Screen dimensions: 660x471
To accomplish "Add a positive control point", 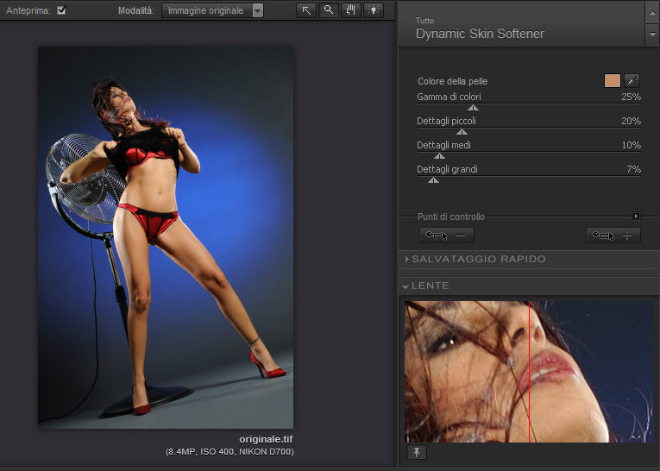I will tap(613, 235).
